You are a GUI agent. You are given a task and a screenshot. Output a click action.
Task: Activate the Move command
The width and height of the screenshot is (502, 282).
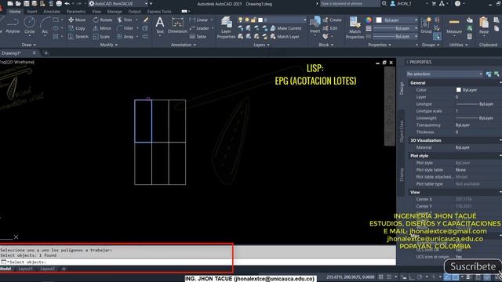[77, 20]
